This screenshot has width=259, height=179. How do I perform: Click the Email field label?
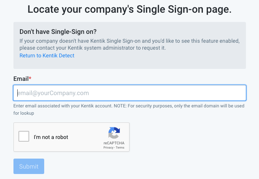point(21,79)
